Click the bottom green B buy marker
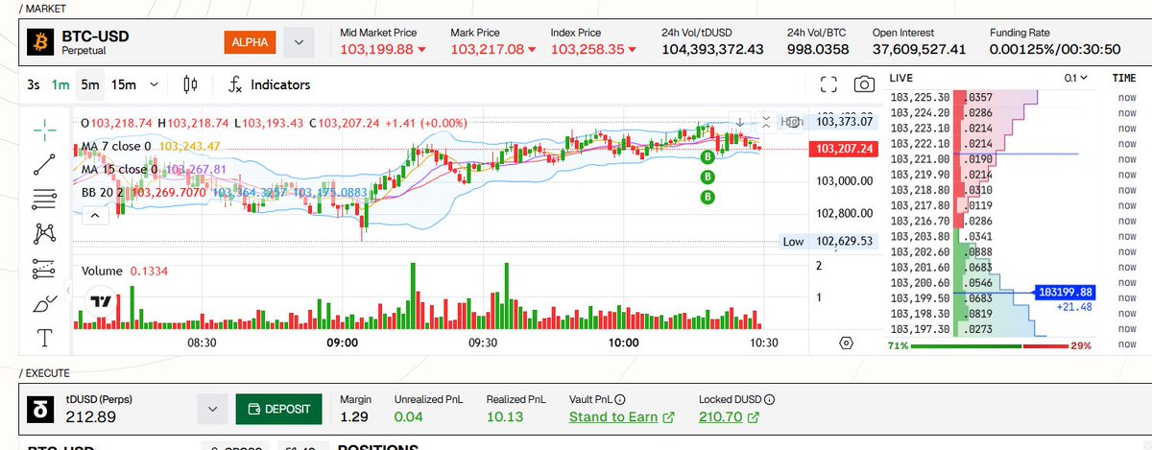1152x450 pixels. click(708, 198)
